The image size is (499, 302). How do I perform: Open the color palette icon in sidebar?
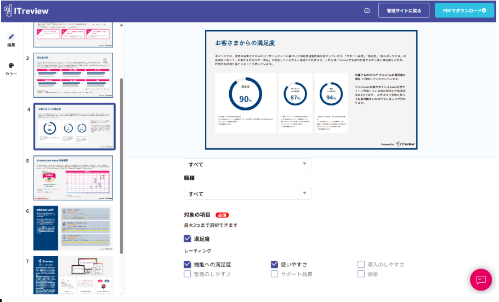(x=12, y=66)
